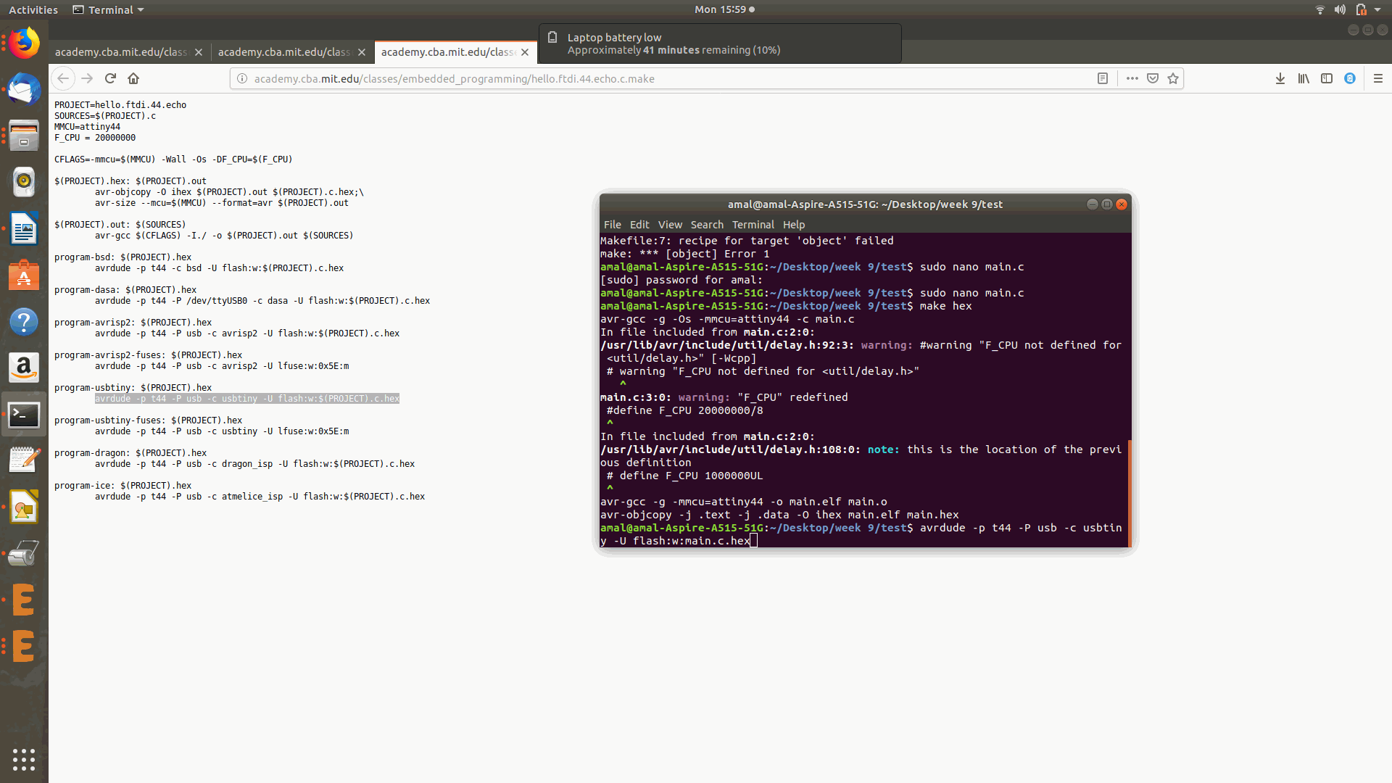
Task: Save page to Pocket
Action: [1153, 78]
